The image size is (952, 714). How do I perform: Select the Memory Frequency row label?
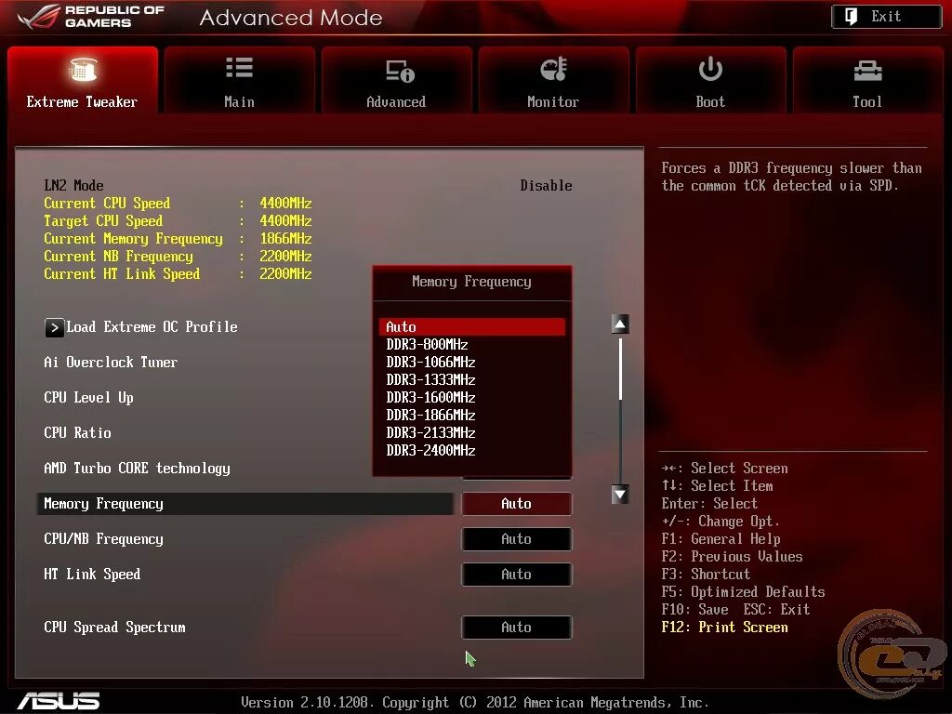[x=103, y=504]
